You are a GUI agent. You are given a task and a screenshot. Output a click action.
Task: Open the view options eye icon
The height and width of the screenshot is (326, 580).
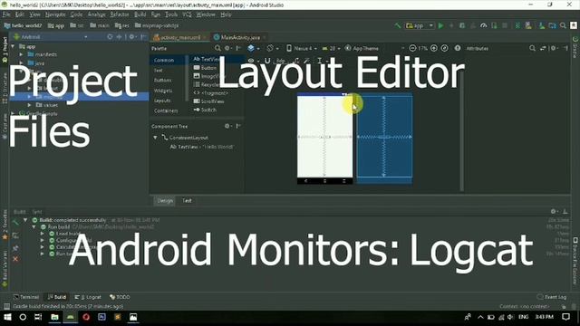tap(251, 61)
